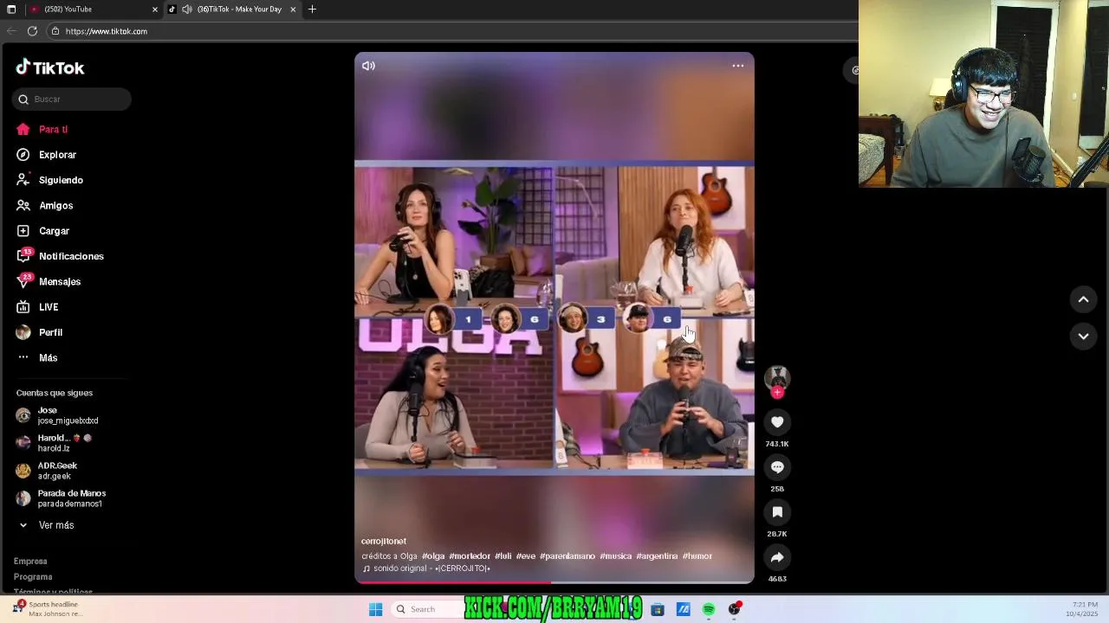The height and width of the screenshot is (623, 1109).
Task: Click the tiktok.com address bar
Action: tap(451, 31)
